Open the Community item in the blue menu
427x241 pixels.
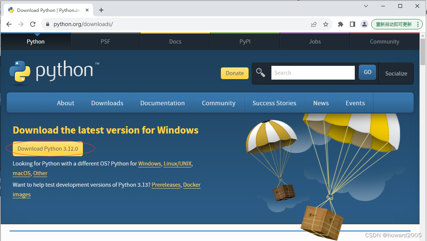click(219, 103)
